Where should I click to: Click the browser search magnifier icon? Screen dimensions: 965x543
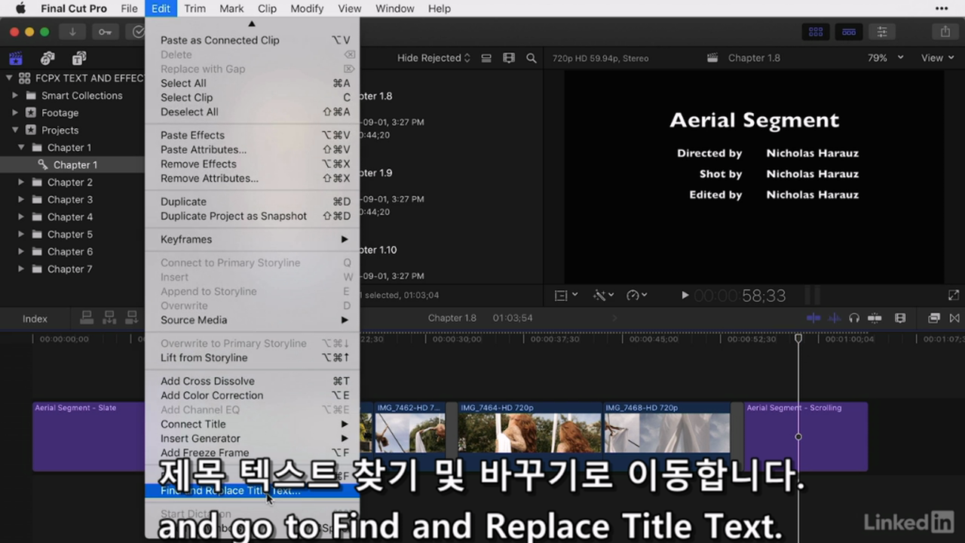coord(532,58)
